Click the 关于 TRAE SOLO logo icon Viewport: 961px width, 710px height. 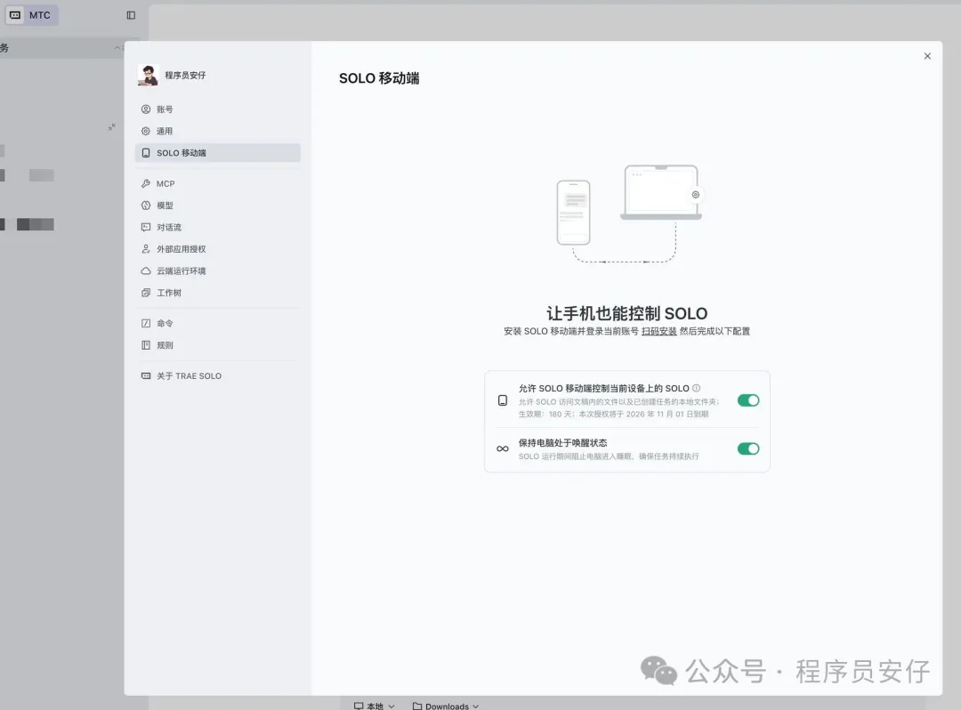tap(146, 375)
